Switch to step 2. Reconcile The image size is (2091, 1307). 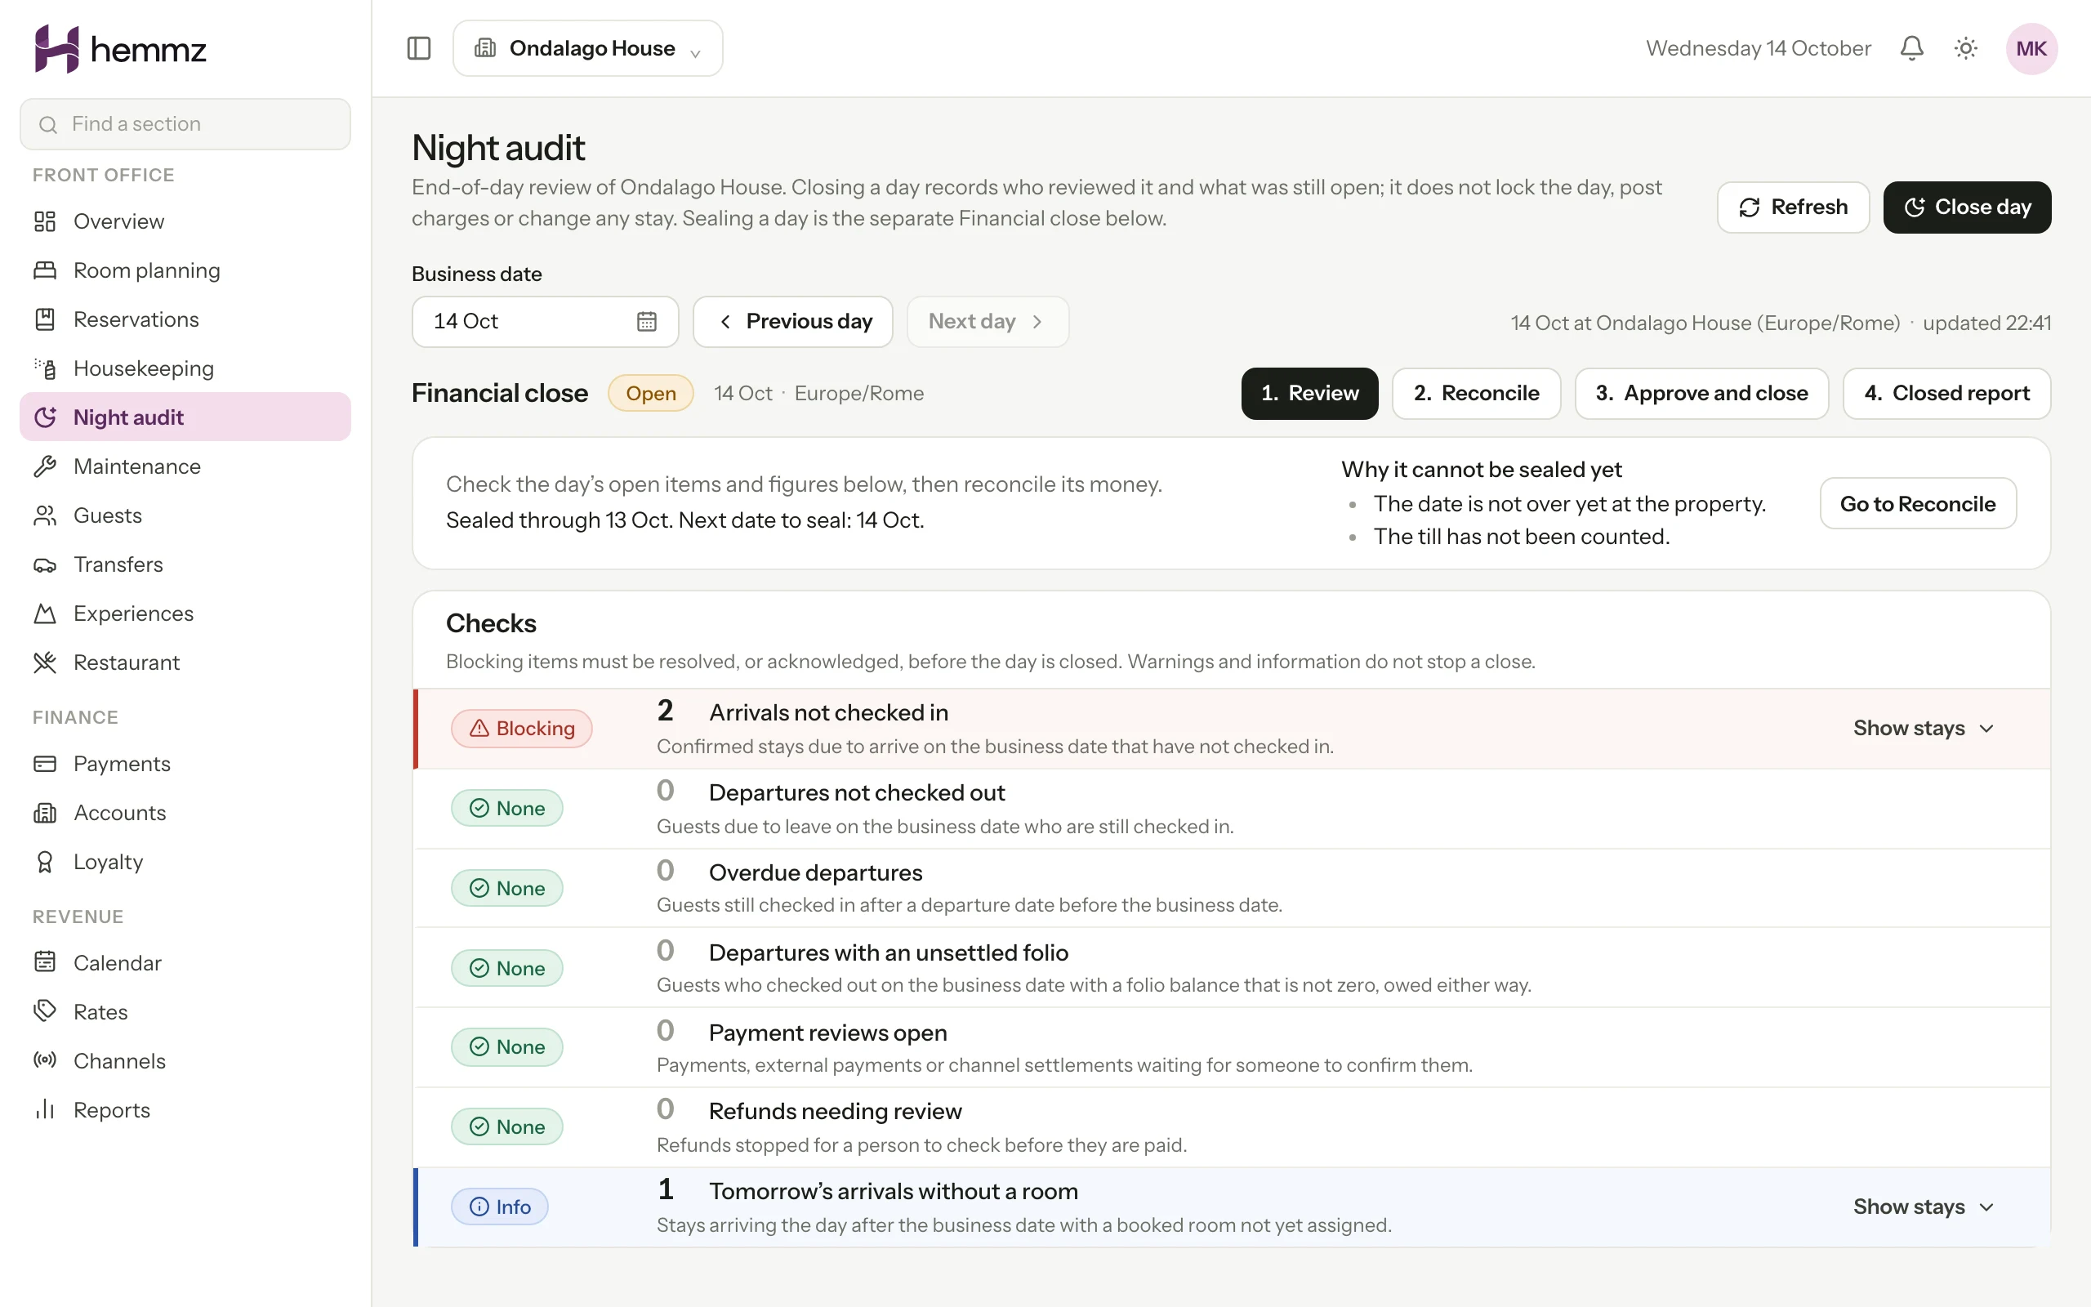(1476, 393)
